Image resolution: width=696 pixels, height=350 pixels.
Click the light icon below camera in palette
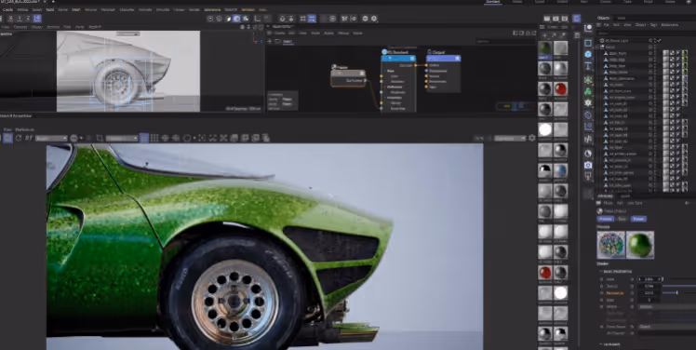[x=588, y=176]
